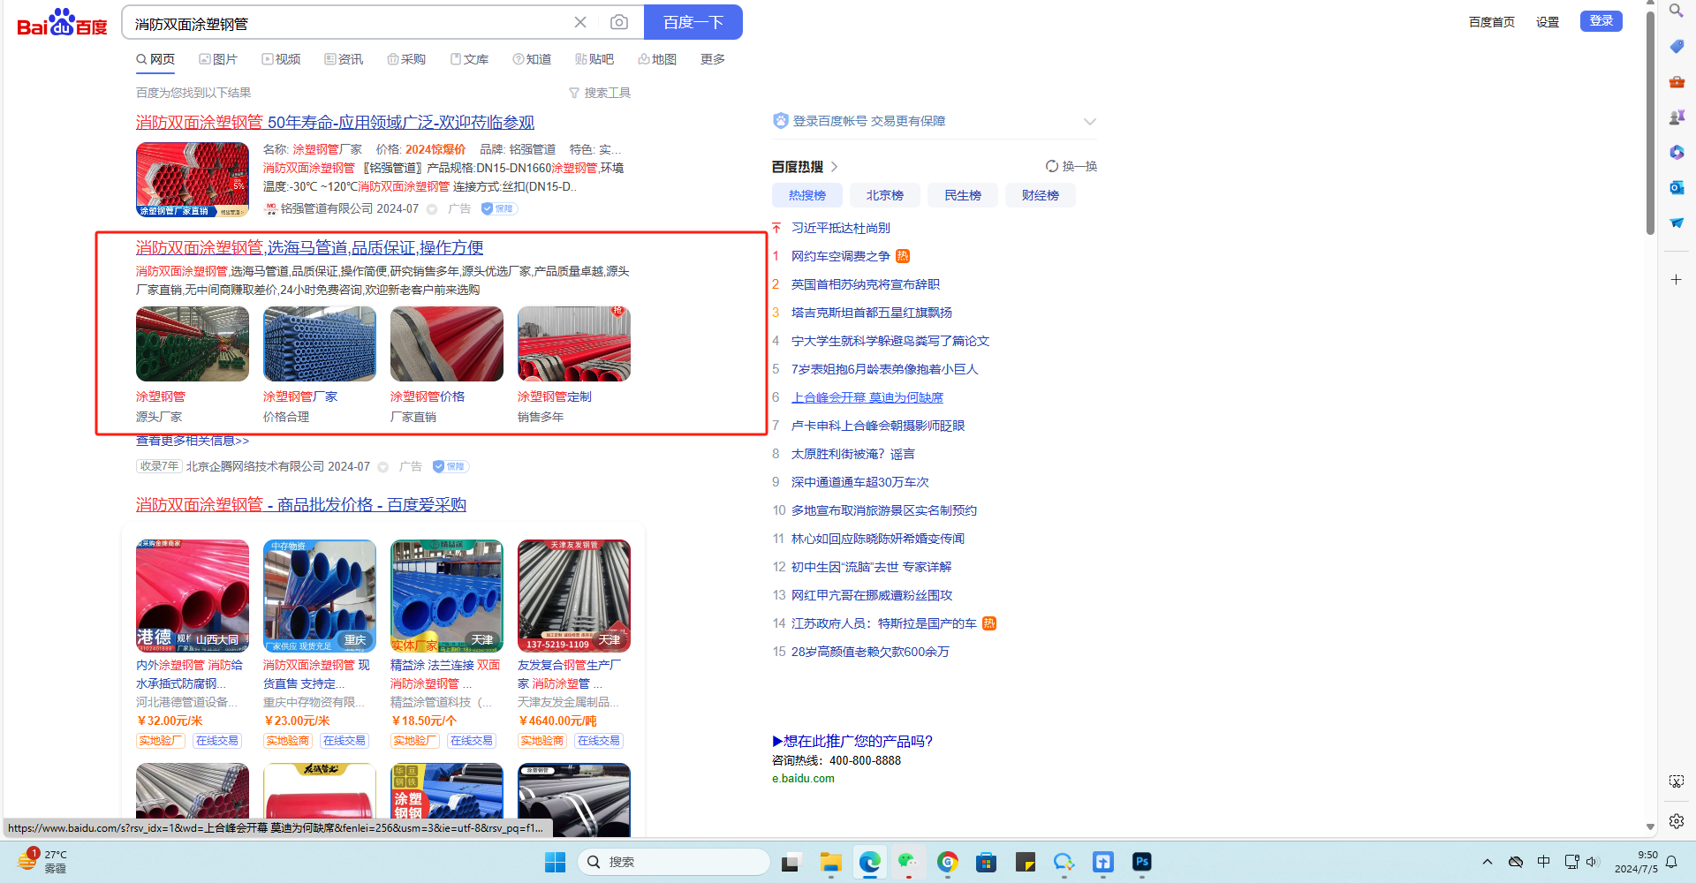
Task: Open Edge sidebar search icon
Action: [x=1677, y=11]
